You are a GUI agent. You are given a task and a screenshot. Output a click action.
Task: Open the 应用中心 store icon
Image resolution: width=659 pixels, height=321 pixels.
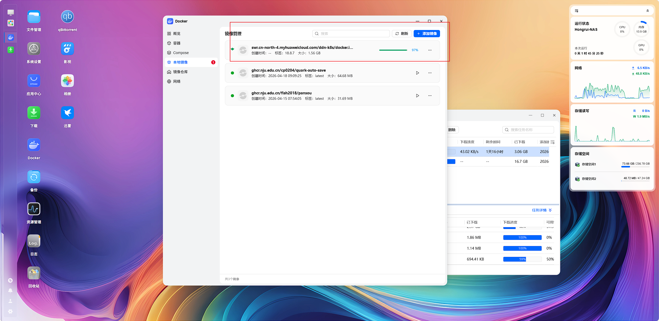(x=34, y=81)
